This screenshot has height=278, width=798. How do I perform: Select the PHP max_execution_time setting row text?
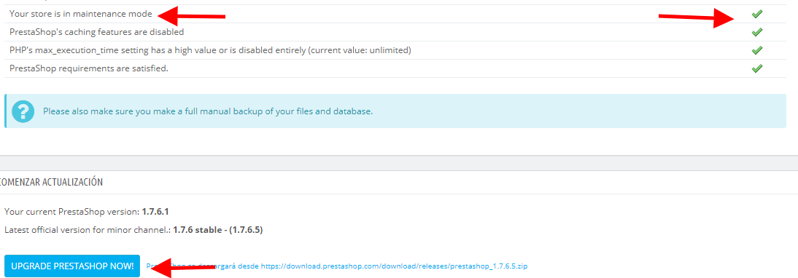click(x=210, y=50)
